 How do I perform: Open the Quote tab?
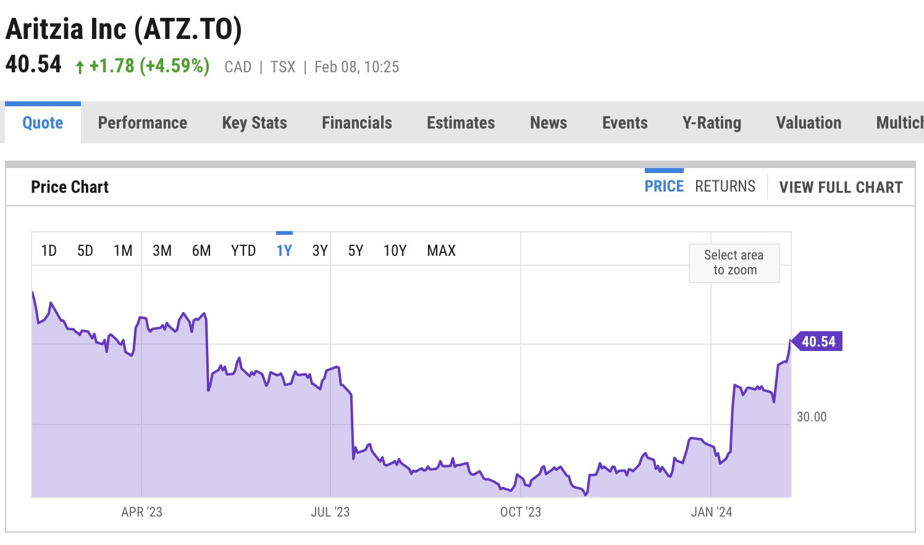(43, 123)
